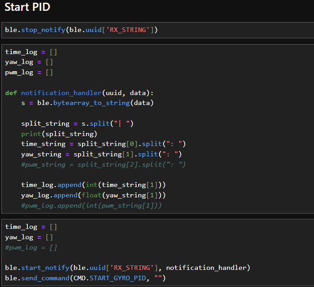
Task: Click the 'time_string = split_string[0]' line
Action: pos(104,144)
